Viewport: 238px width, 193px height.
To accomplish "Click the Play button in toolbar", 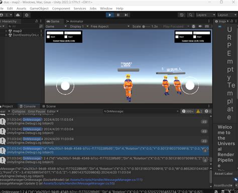I will 110,15.
